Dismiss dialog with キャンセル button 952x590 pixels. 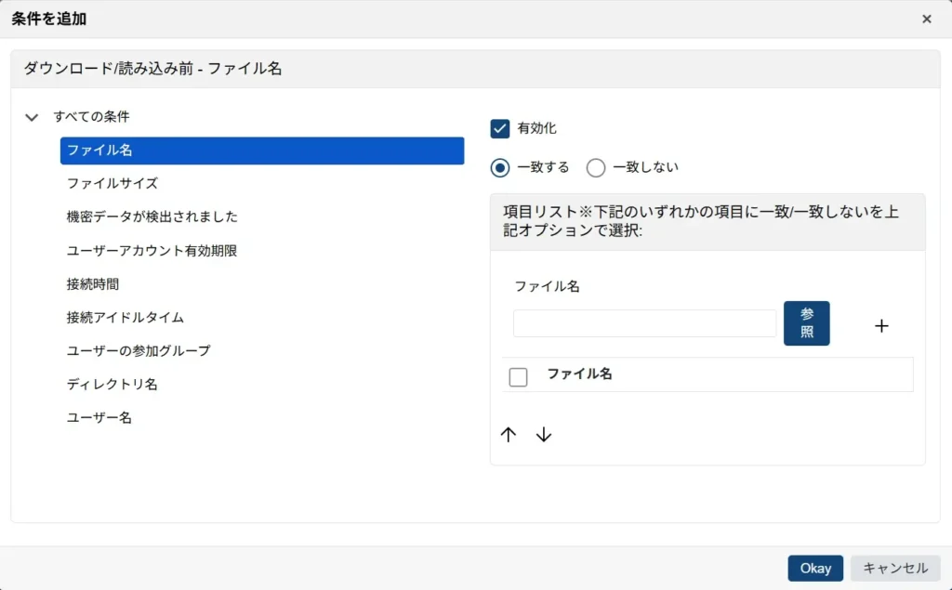(894, 568)
